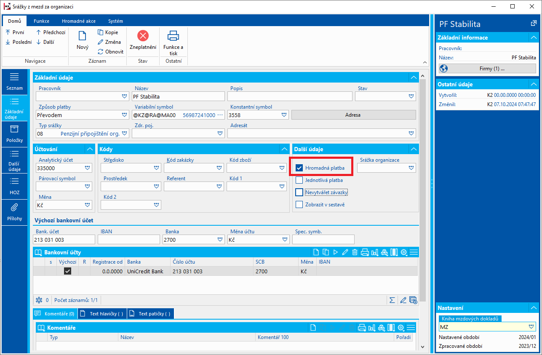Select the Domů ribbon tab
The image size is (542, 355).
pyautogui.click(x=15, y=21)
